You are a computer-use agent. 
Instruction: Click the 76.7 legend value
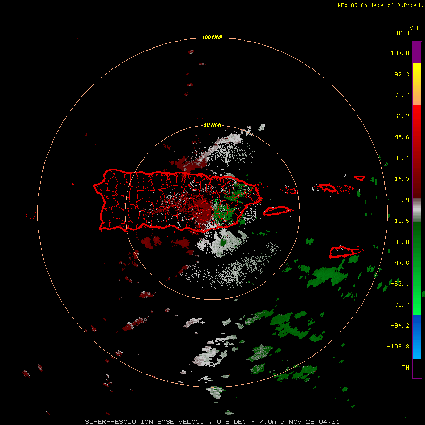(402, 95)
